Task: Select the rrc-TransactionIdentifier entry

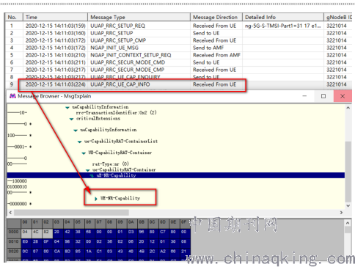Action: point(116,113)
